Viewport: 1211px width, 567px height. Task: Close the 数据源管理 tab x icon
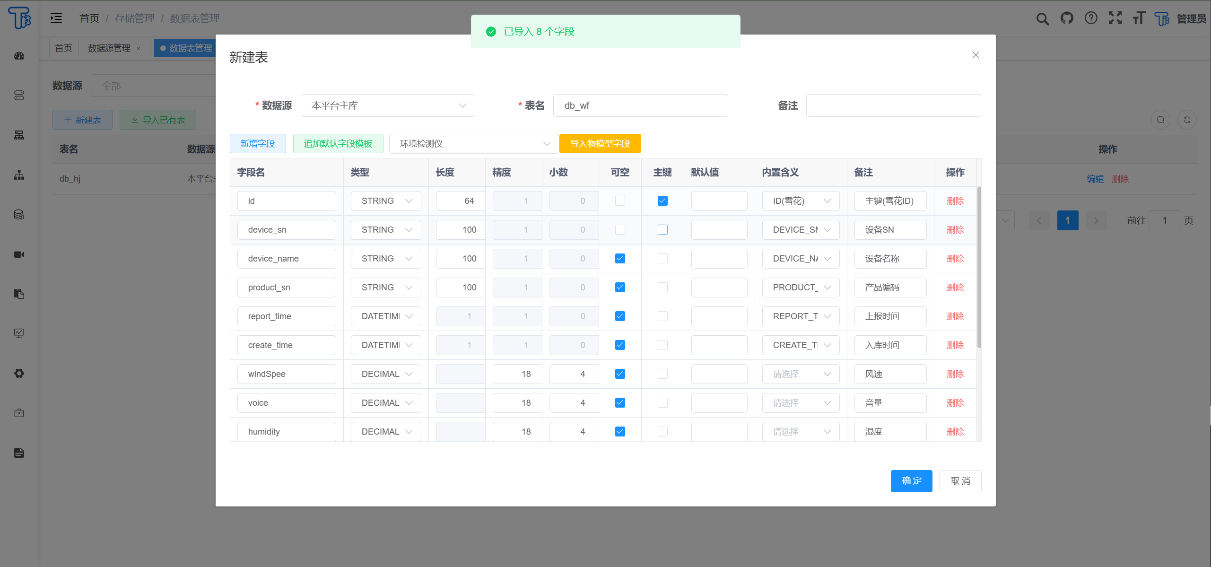[x=139, y=49]
